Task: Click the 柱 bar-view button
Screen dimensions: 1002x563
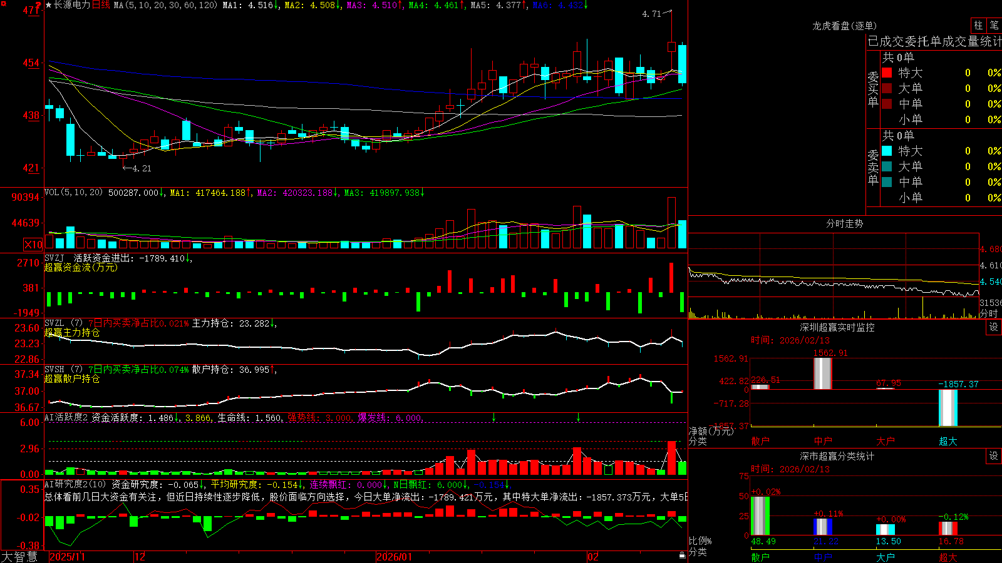Action: (978, 26)
